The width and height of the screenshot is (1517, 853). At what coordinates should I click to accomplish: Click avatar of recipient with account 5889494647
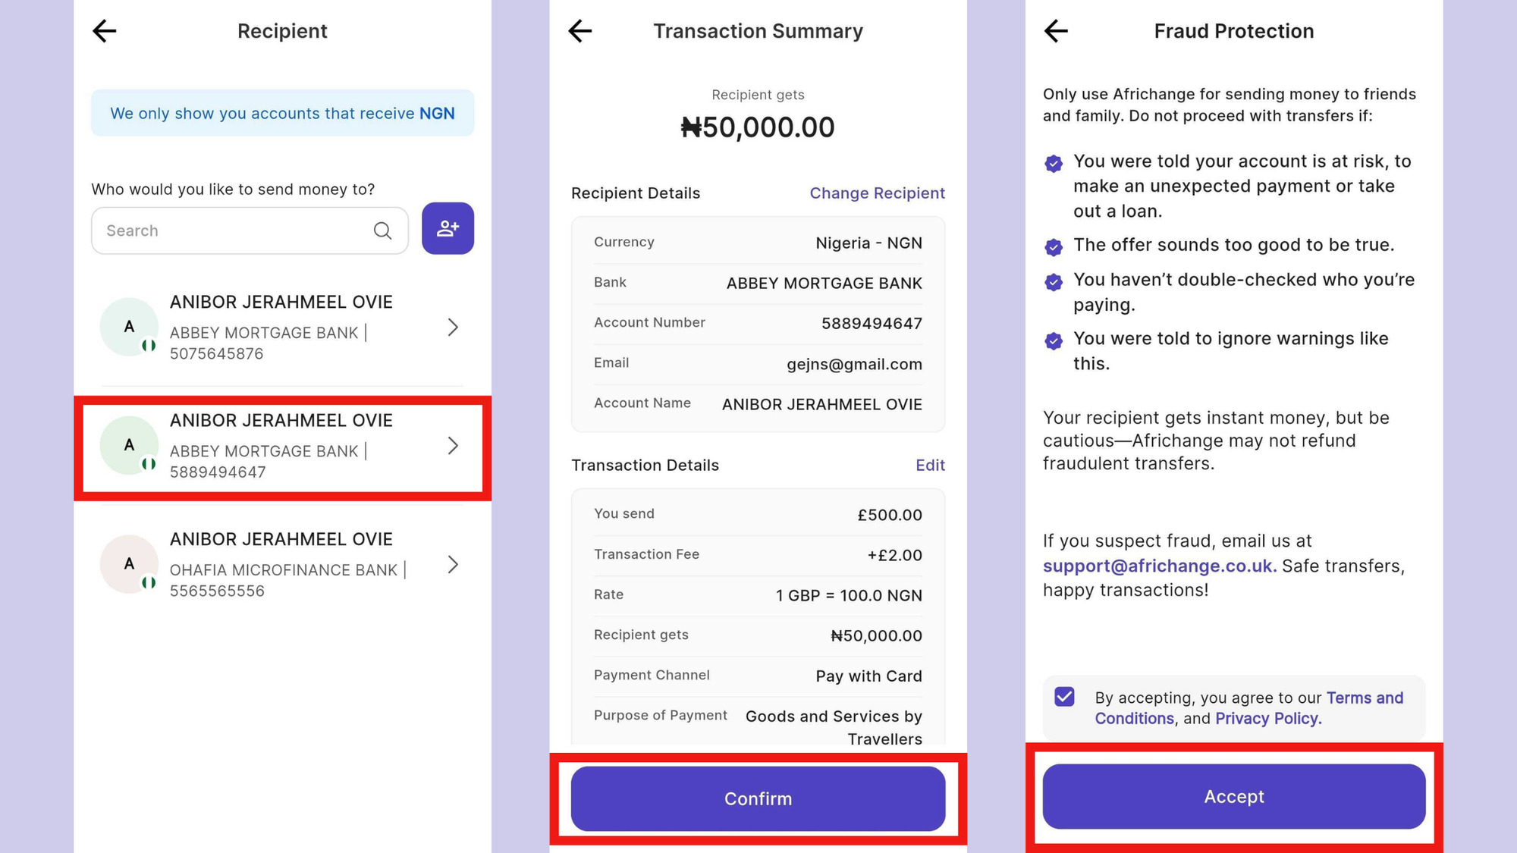(x=130, y=445)
